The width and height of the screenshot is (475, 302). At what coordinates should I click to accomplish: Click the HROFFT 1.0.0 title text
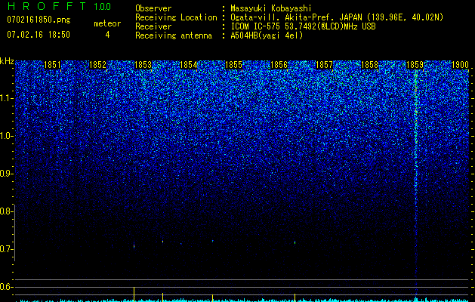59,6
